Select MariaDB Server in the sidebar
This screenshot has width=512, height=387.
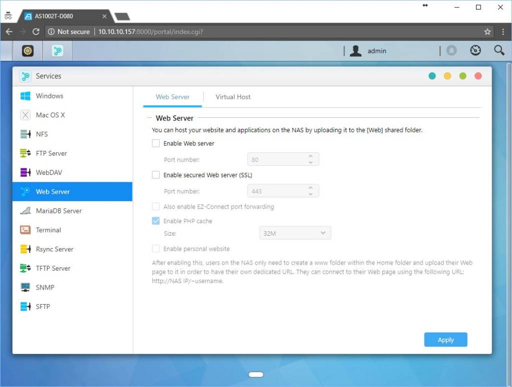58,211
